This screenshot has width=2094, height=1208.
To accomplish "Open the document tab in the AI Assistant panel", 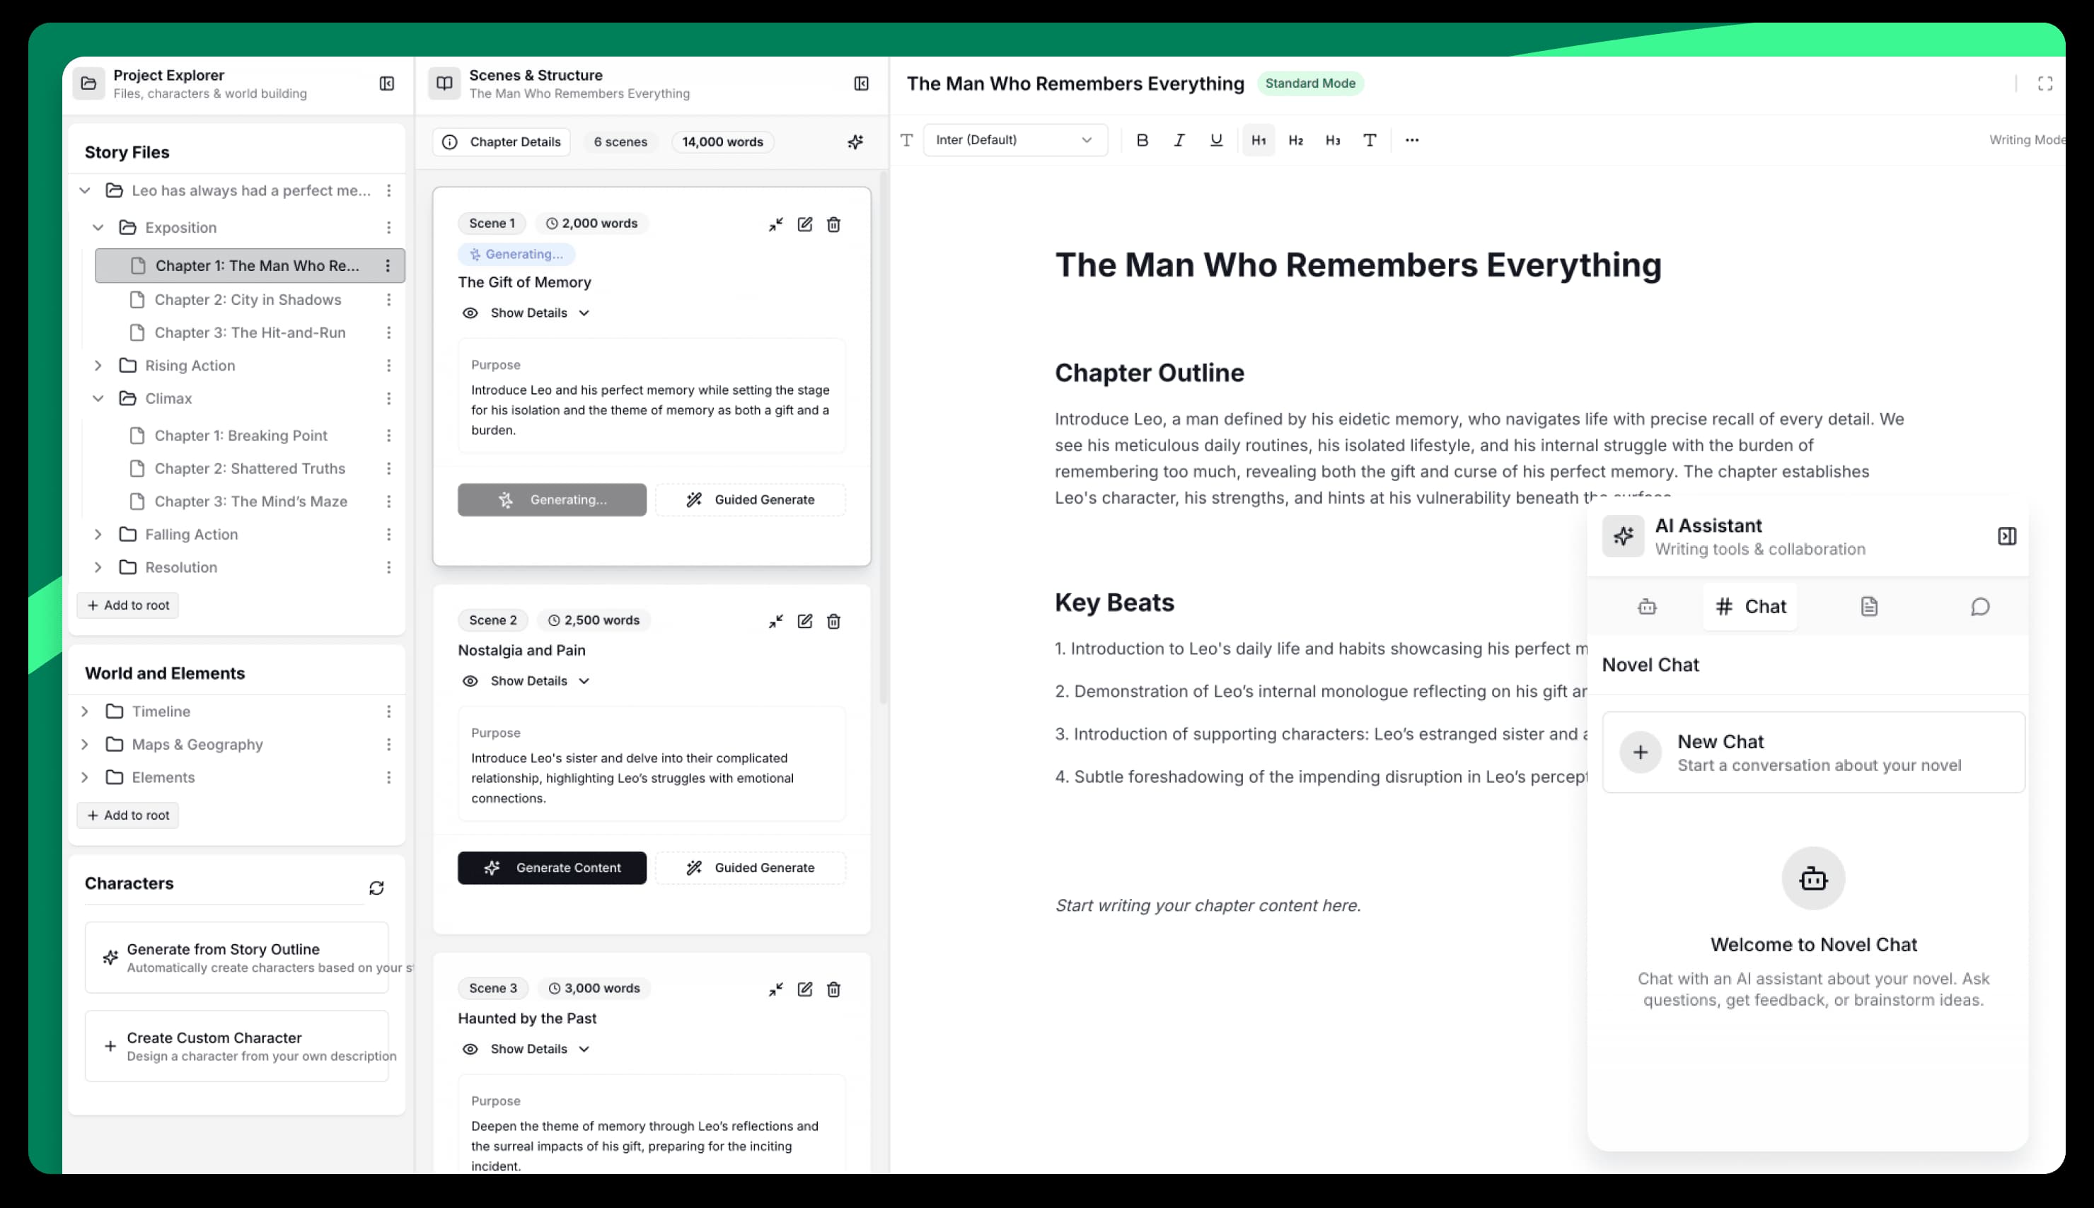I will [x=1868, y=607].
